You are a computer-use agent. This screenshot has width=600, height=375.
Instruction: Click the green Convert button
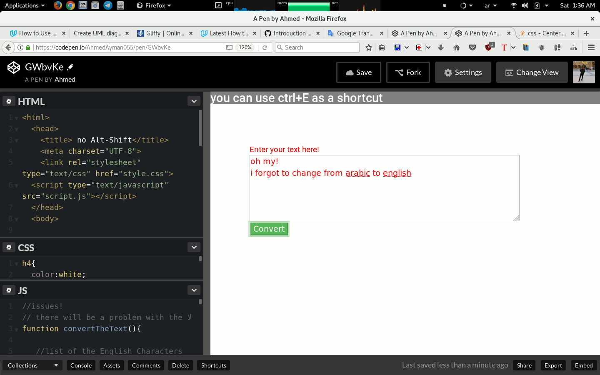point(269,229)
